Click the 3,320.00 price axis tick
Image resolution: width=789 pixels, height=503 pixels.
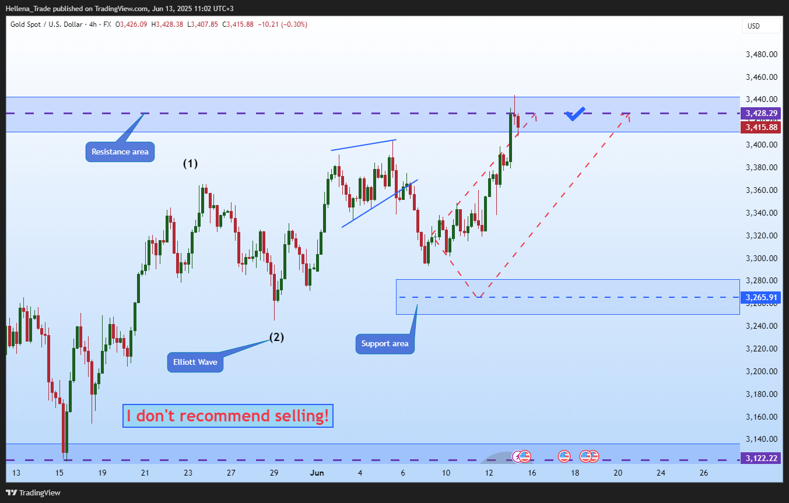(x=762, y=235)
